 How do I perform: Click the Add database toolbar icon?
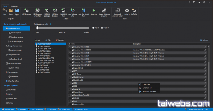26,11
